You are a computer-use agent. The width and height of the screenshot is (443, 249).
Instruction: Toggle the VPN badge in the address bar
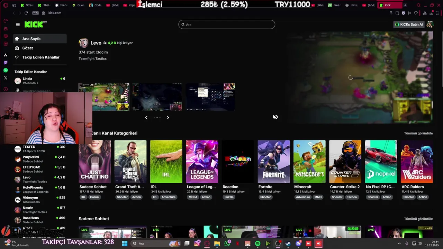(35, 13)
